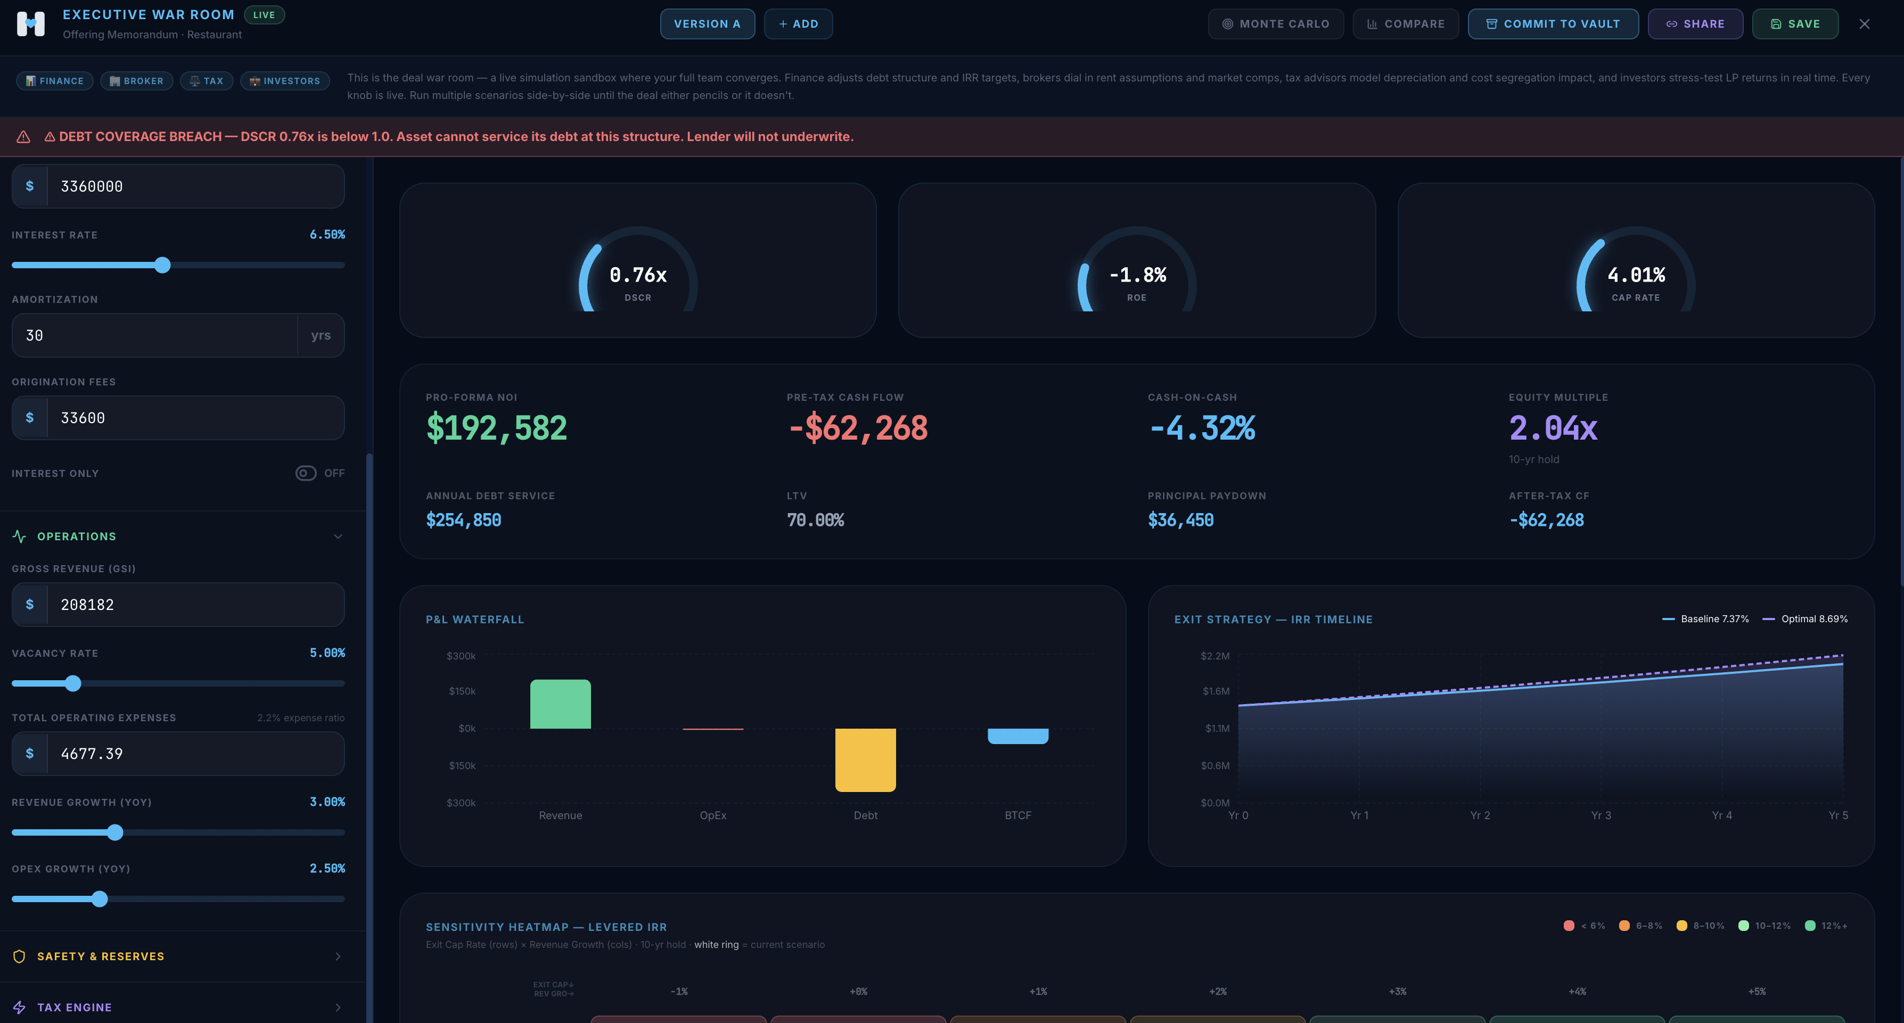Select the Broker role tab
The height and width of the screenshot is (1023, 1904).
tap(137, 81)
